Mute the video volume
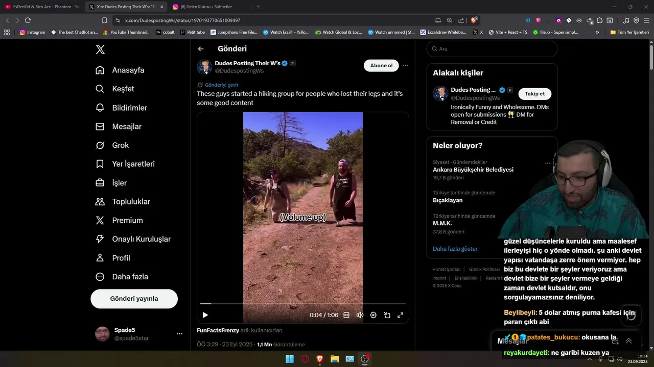 [360, 315]
